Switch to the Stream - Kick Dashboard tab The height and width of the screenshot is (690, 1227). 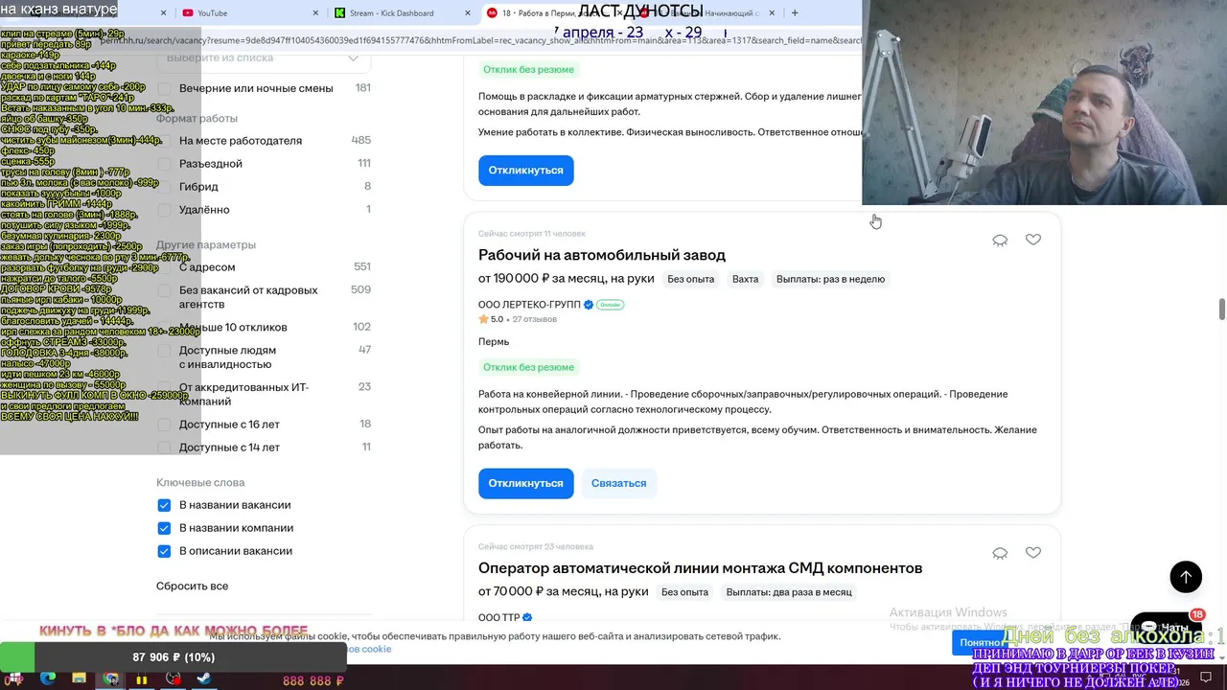click(402, 13)
